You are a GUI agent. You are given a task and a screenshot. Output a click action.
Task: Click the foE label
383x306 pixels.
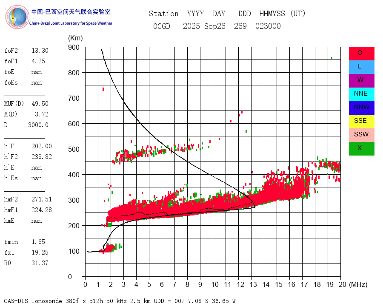coord(9,72)
